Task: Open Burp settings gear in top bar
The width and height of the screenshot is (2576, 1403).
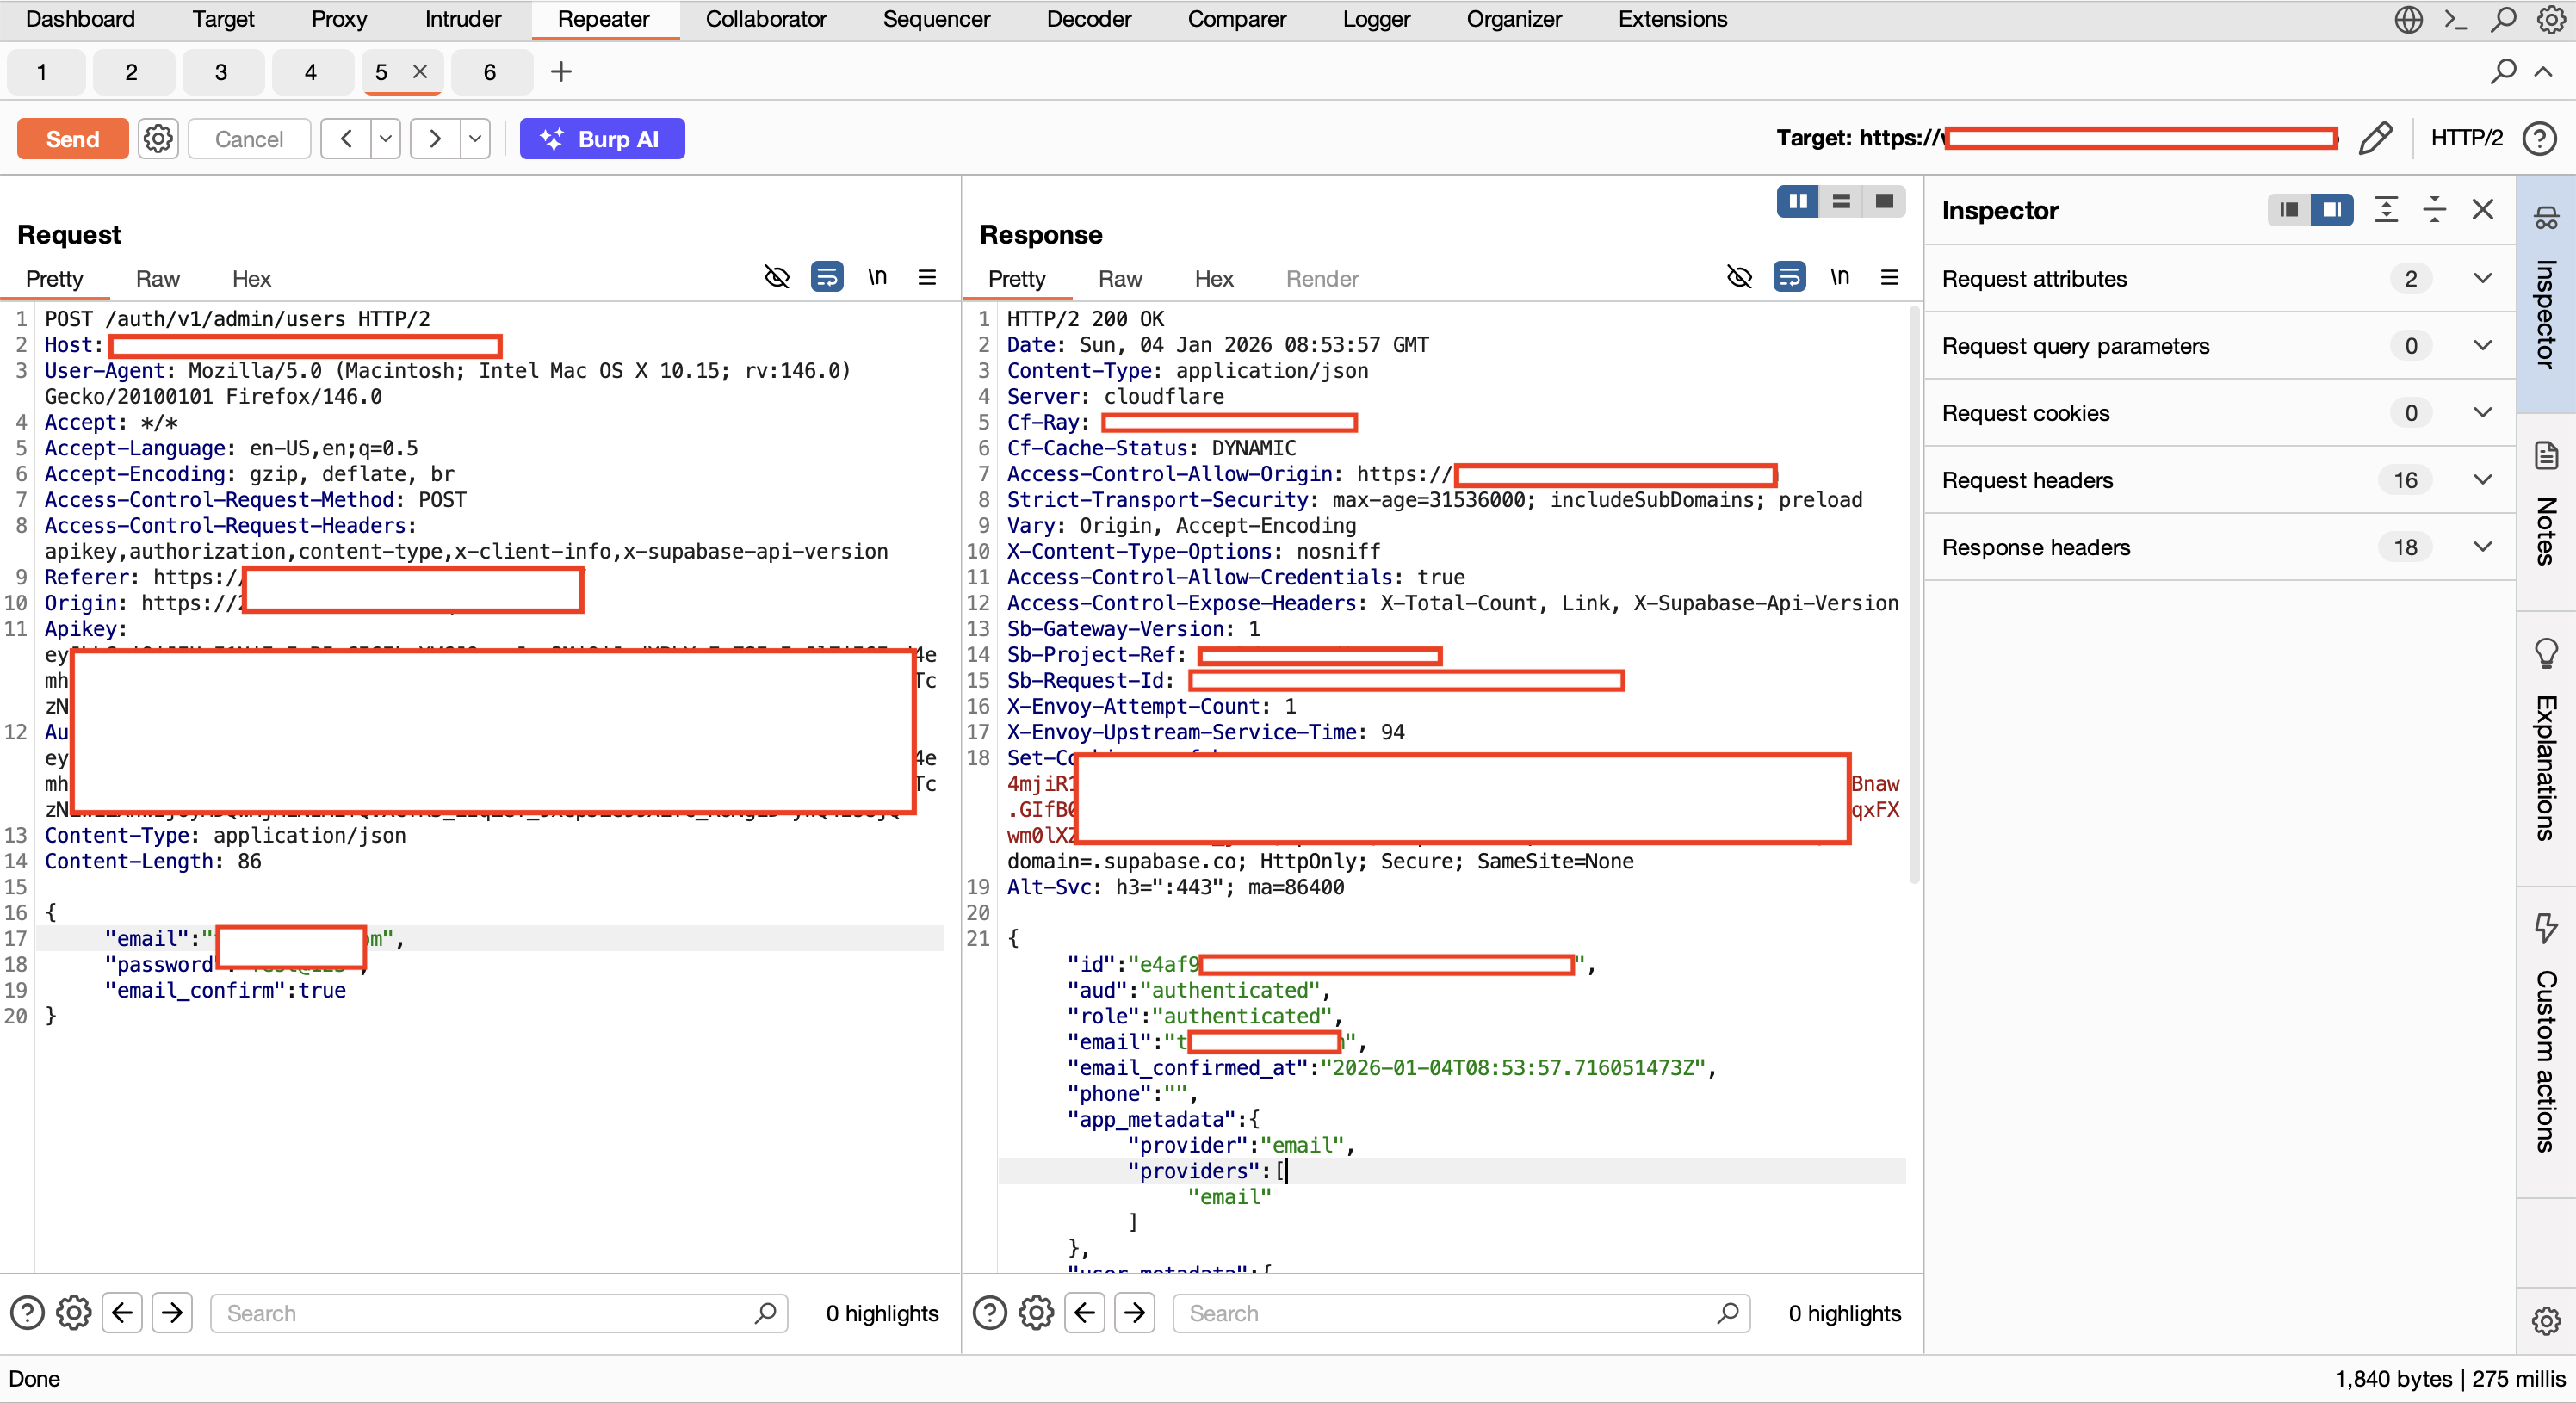Action: [x=2551, y=19]
